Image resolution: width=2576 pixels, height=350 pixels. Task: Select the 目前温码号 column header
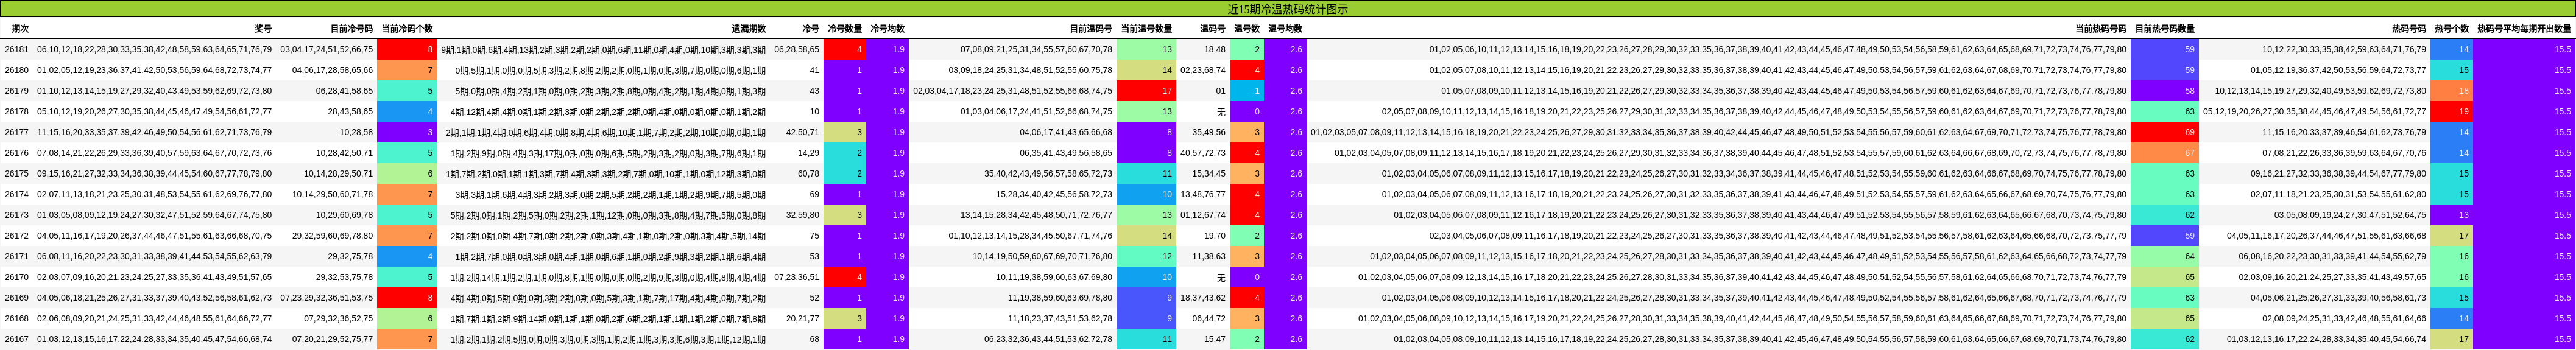[x=1091, y=29]
